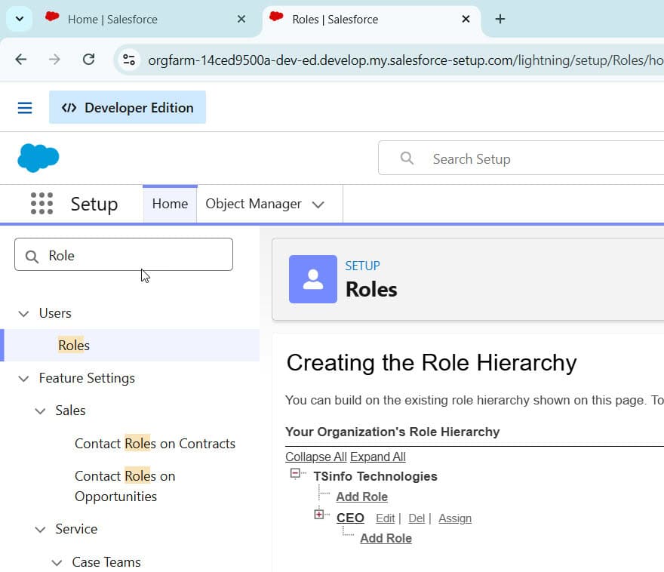Close the Home | Salesforce browser tab
The image size is (664, 572).
point(241,19)
